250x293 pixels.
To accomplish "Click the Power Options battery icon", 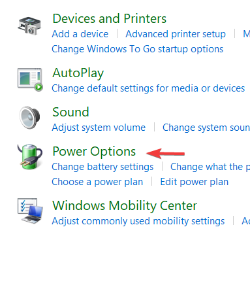I will point(30,156).
